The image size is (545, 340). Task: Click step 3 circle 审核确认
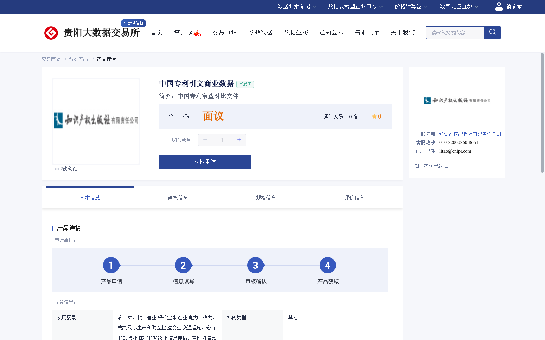click(x=255, y=265)
